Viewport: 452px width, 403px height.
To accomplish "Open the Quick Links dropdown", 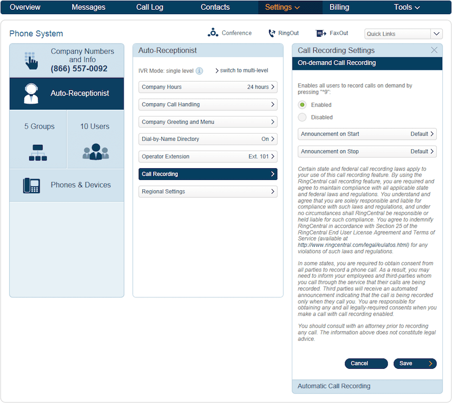I will click(x=436, y=34).
